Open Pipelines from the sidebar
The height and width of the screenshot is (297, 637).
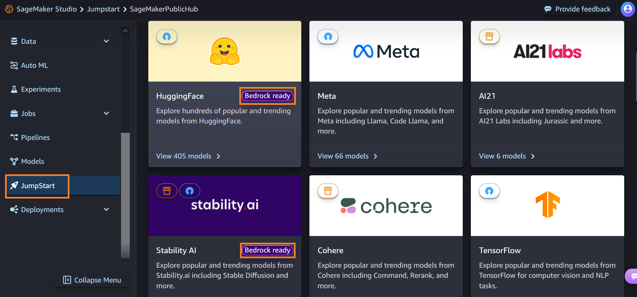tap(30, 138)
